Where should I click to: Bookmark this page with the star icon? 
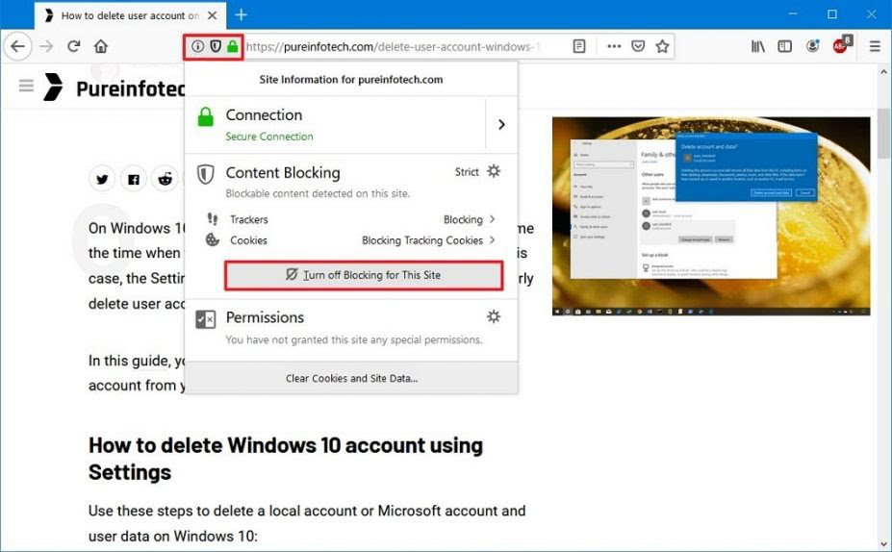[x=662, y=46]
